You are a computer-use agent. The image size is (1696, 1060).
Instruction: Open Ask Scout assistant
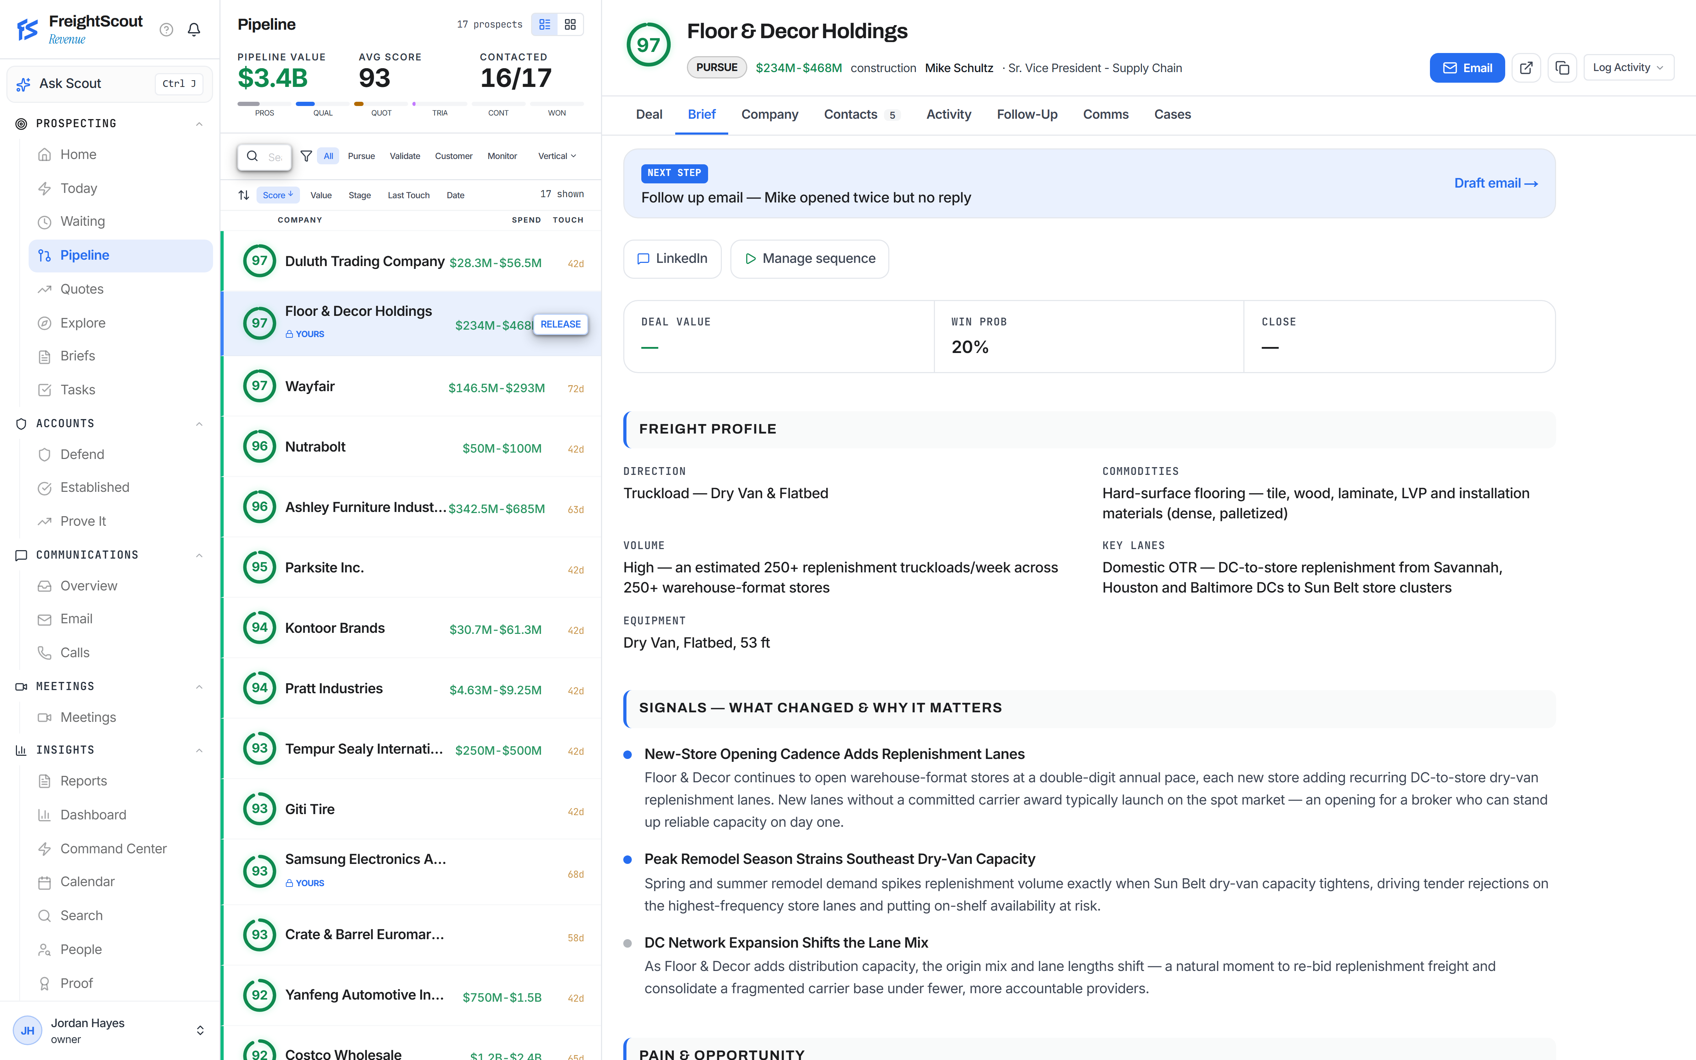[109, 84]
